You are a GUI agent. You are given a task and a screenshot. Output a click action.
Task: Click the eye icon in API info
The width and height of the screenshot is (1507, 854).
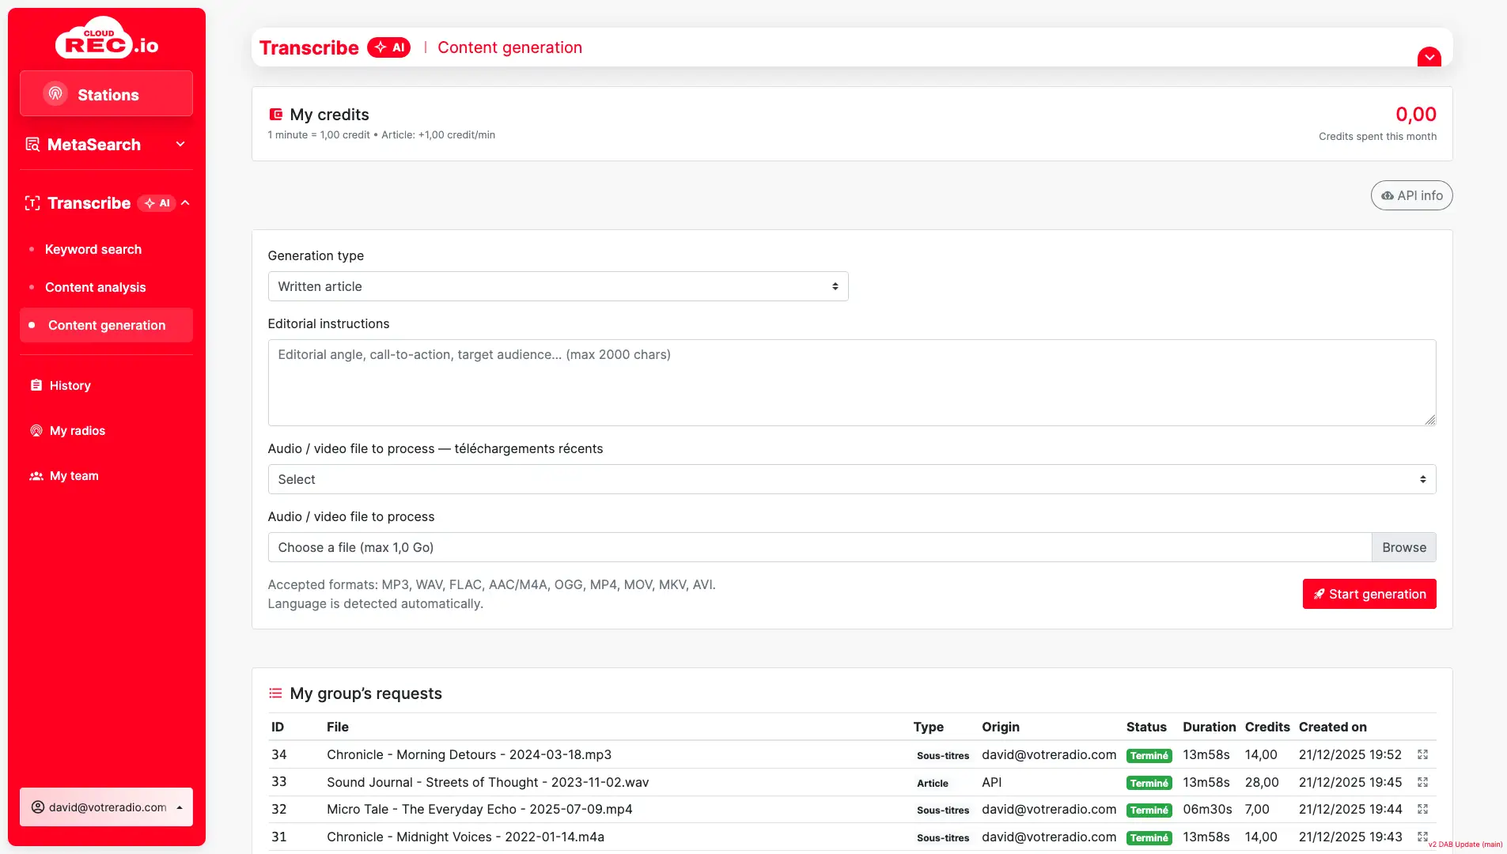point(1388,195)
